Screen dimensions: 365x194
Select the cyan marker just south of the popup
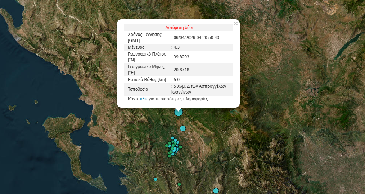[x=183, y=128]
